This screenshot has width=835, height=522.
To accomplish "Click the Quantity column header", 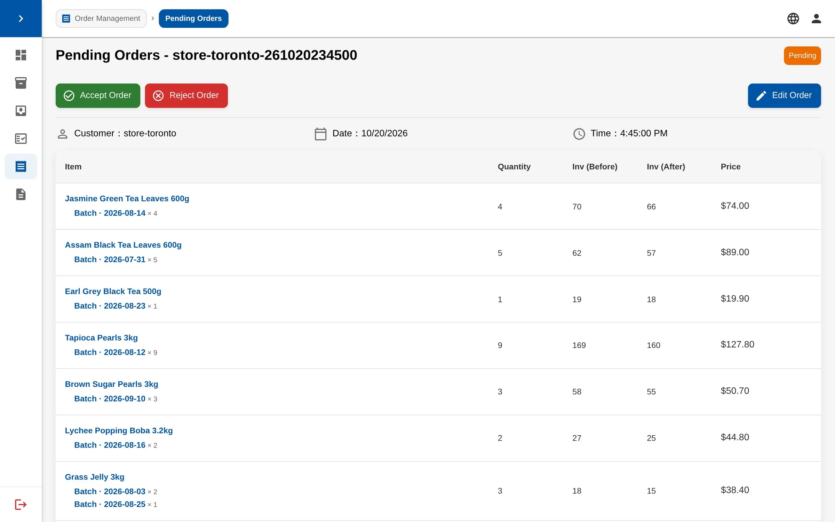I will point(514,167).
